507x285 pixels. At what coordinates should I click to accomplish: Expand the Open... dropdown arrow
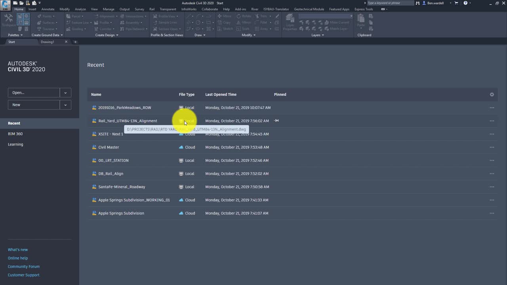click(65, 93)
